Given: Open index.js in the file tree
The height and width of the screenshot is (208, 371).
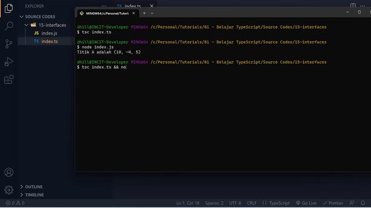Looking at the screenshot, I should (49, 33).
